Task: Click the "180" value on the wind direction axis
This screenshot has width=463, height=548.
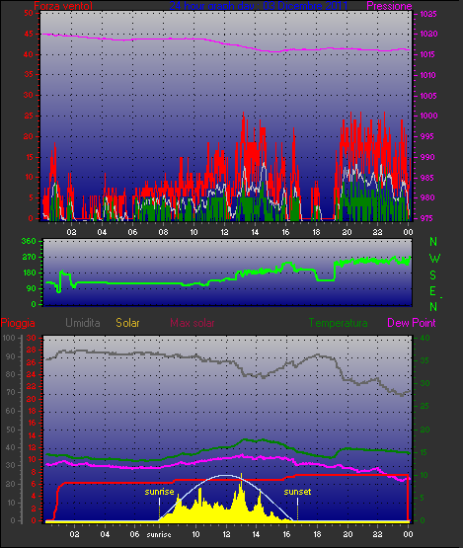Action: tap(29, 273)
